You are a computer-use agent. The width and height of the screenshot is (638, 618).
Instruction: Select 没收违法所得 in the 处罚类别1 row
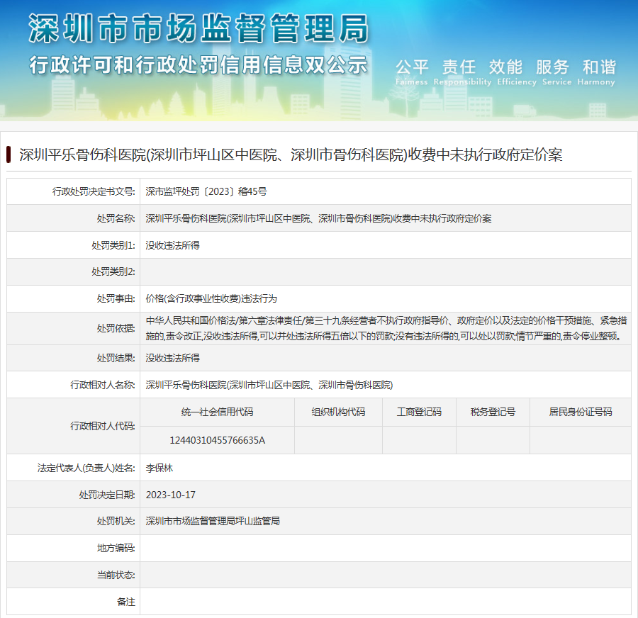[x=172, y=245]
